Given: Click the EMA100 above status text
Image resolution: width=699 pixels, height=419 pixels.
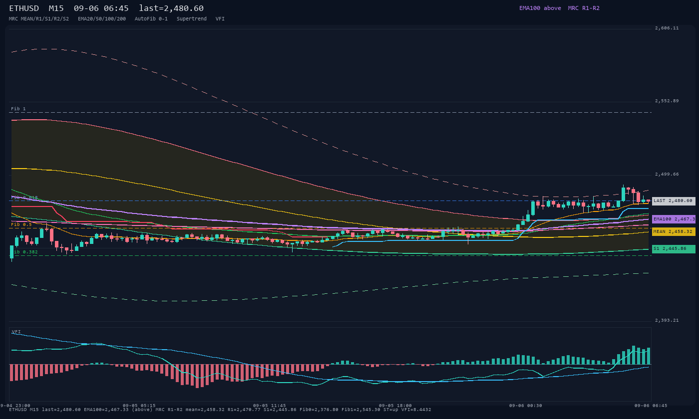Looking at the screenshot, I should coord(540,8).
